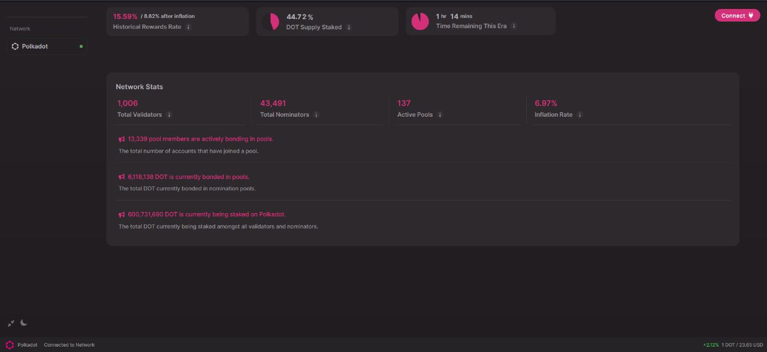Click the megaphone icon beside pool members announcement

coord(121,138)
